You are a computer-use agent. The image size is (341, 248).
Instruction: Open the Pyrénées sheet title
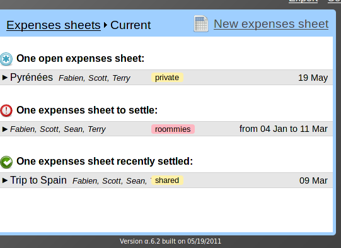[x=32, y=77]
